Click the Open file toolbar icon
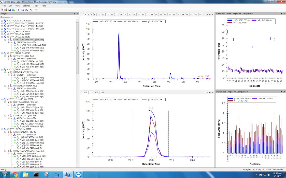 (6, 10)
